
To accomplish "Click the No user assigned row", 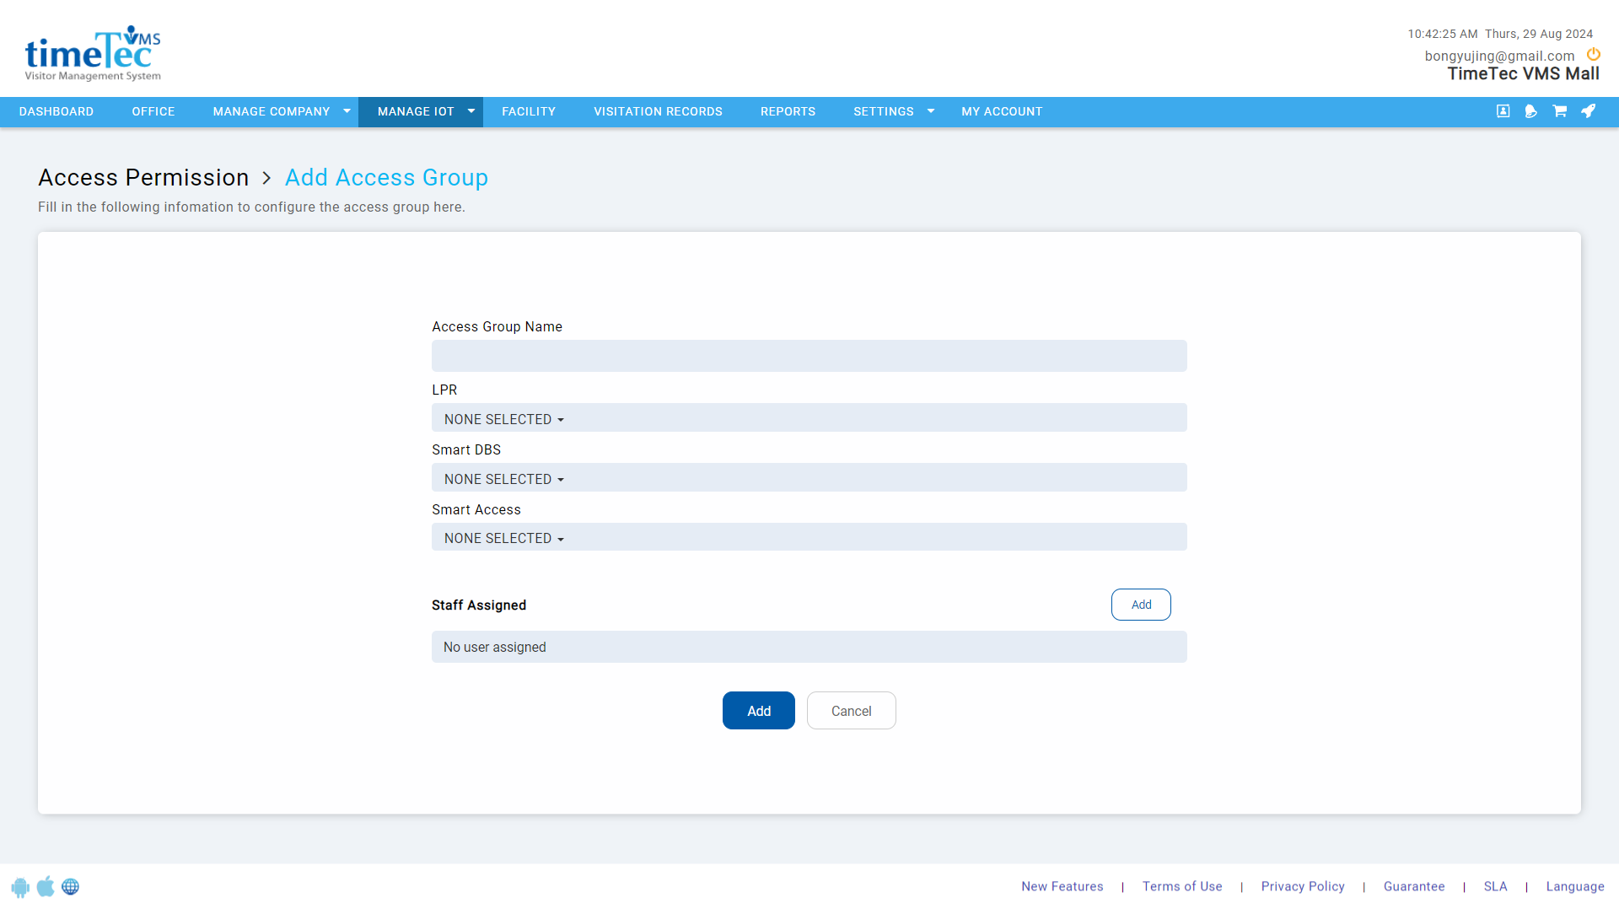I will click(x=809, y=647).
